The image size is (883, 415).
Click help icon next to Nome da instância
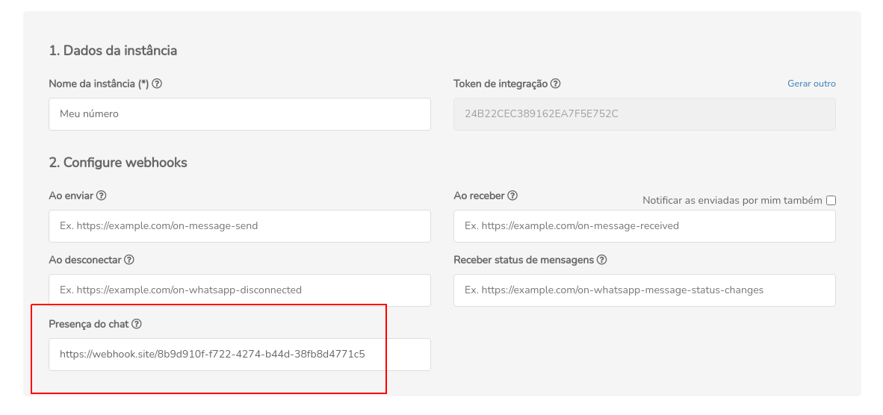[x=158, y=84]
